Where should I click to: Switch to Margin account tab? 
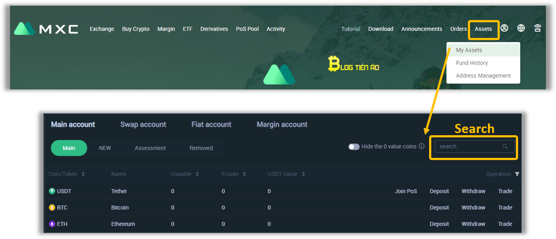point(282,124)
